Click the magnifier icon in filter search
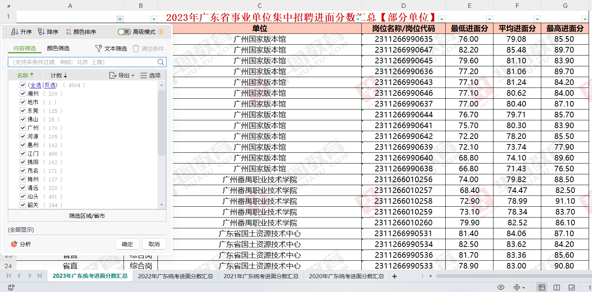The height and width of the screenshot is (292, 592). coord(161,62)
